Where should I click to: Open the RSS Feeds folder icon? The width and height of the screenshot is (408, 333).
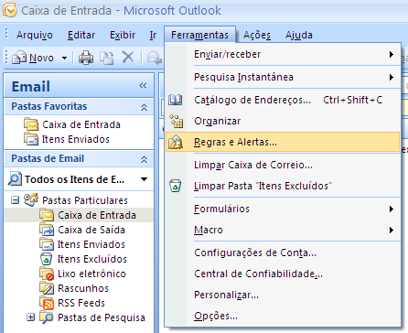(x=47, y=303)
